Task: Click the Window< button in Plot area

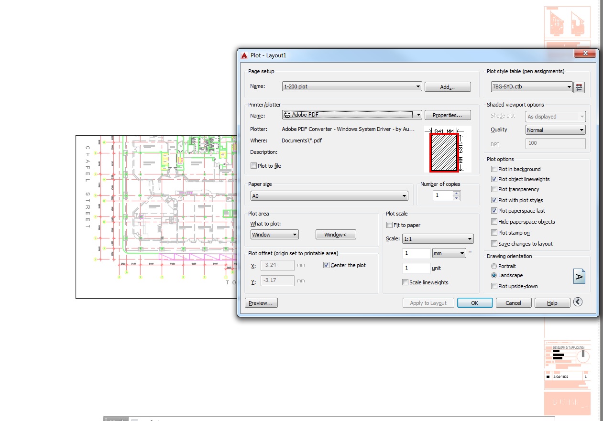Action: coord(335,234)
